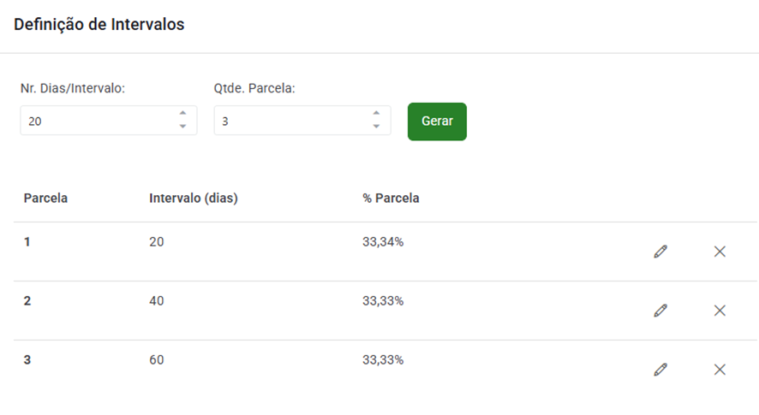Remove parcela 2 with the X icon
Image resolution: width=759 pixels, height=415 pixels.
click(720, 311)
